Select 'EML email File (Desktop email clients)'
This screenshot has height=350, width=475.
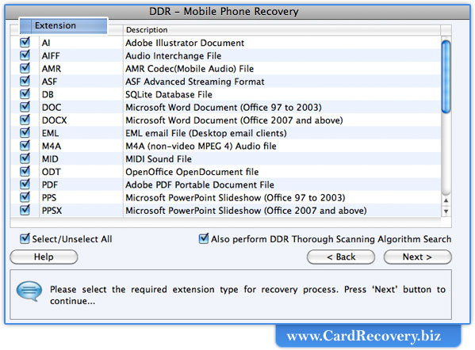point(206,133)
